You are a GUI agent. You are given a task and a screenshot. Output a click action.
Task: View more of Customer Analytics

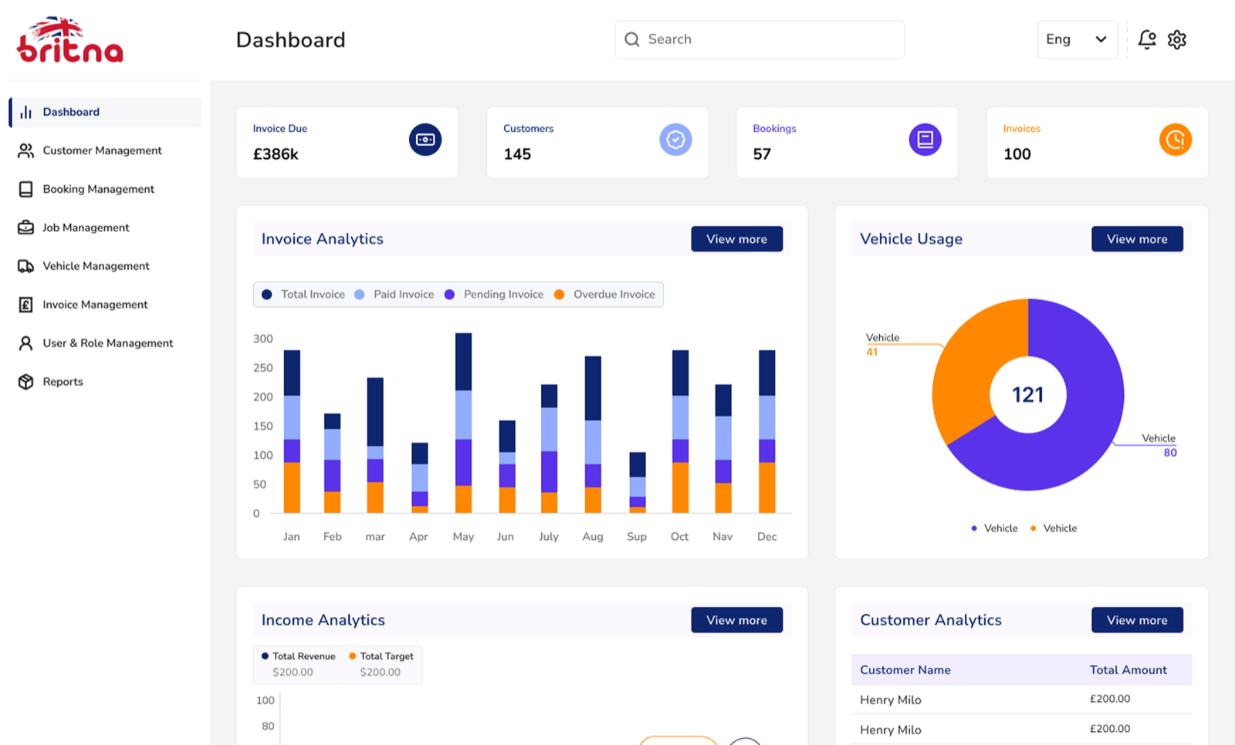[1137, 620]
